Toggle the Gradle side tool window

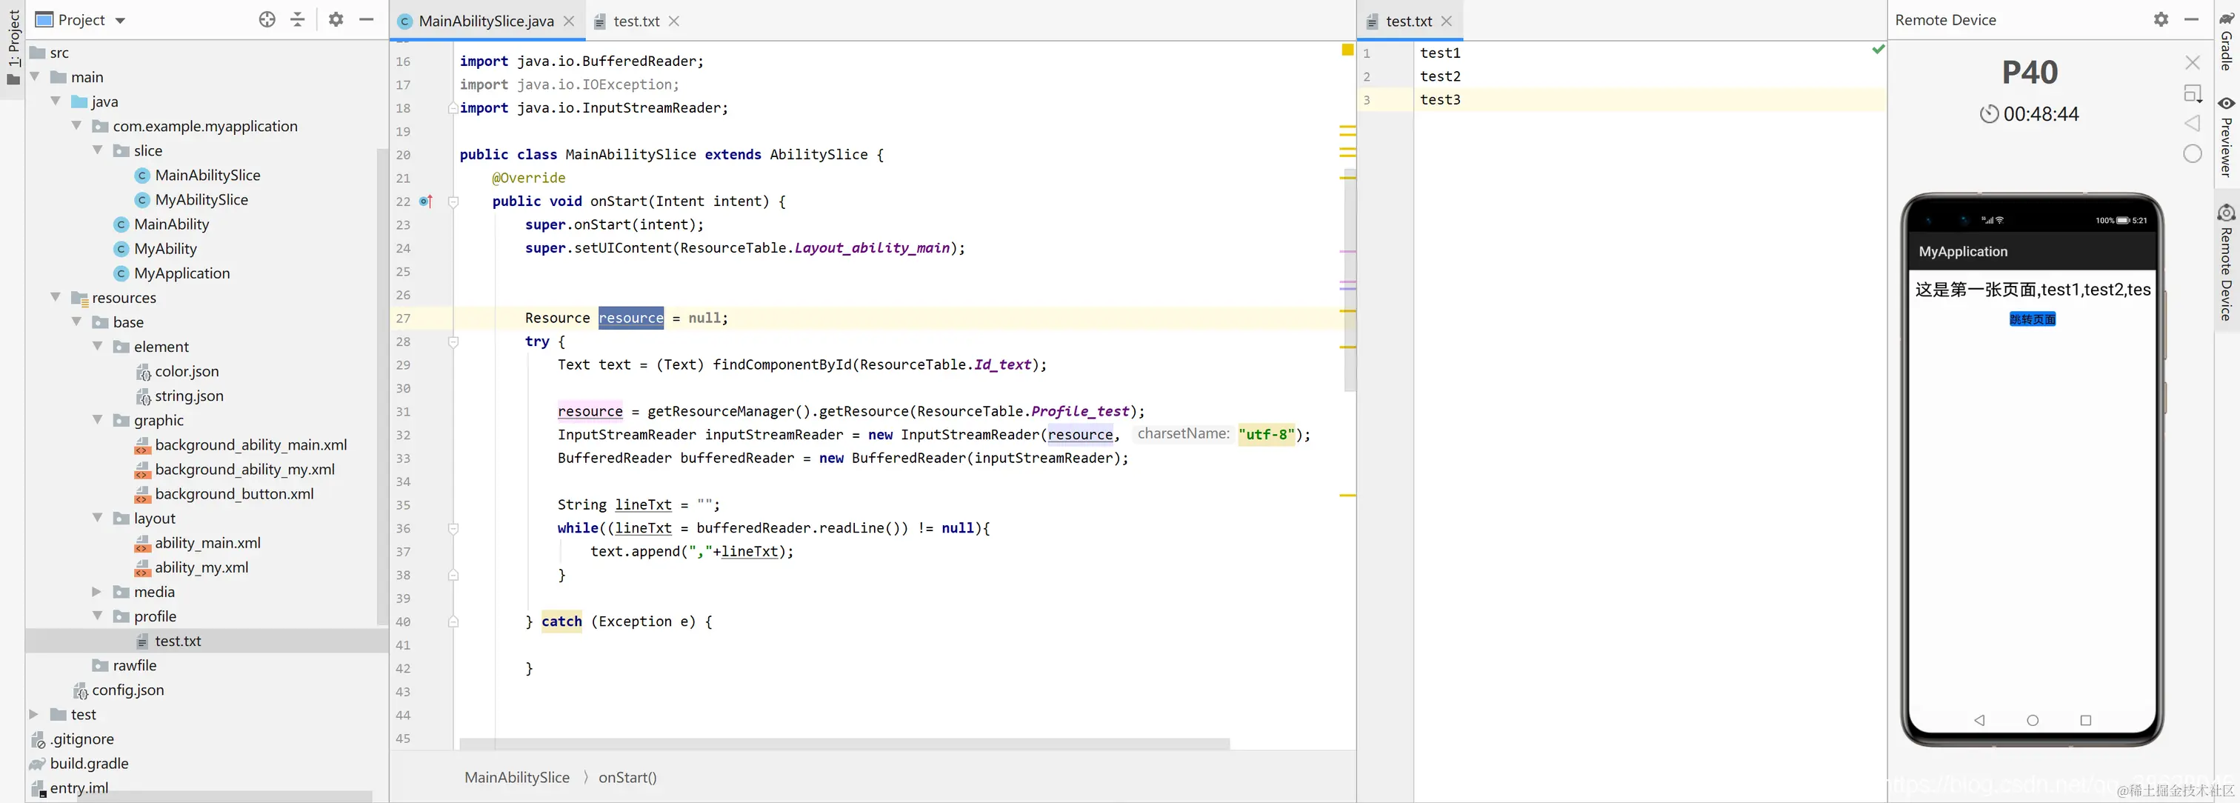tap(2225, 40)
